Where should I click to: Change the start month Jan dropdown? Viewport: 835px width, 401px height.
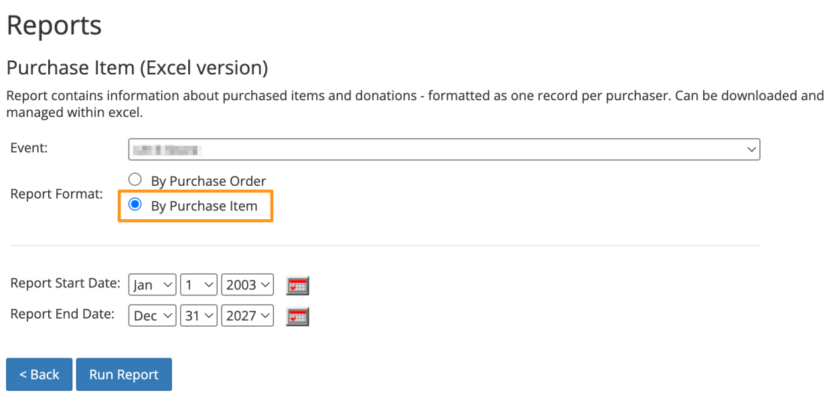click(152, 285)
